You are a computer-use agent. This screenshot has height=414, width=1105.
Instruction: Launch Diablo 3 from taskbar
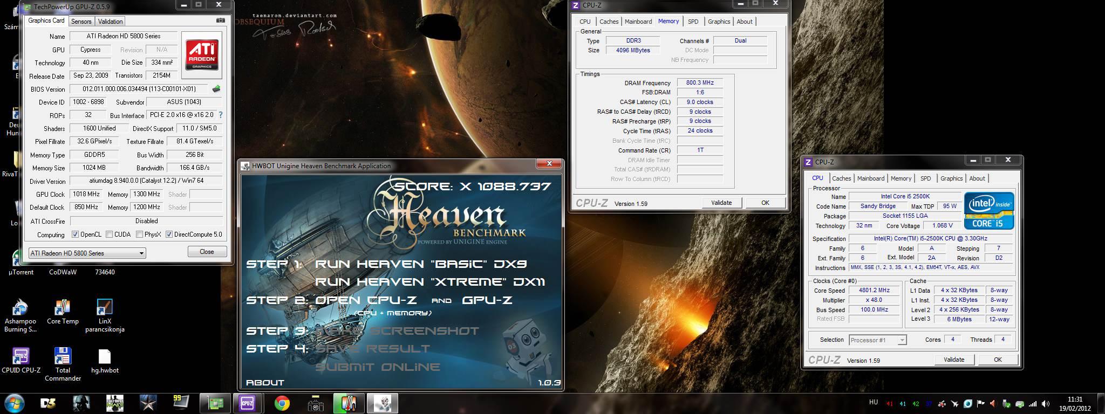tap(49, 403)
